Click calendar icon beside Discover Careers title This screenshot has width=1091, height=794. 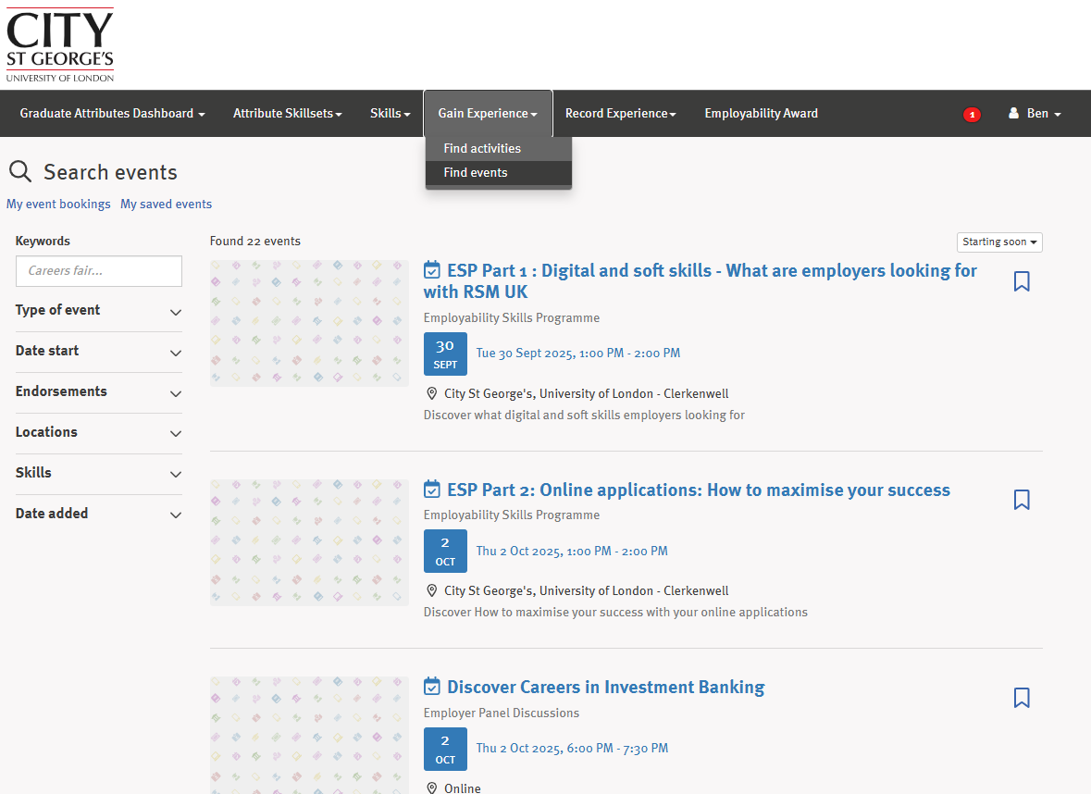(x=432, y=686)
